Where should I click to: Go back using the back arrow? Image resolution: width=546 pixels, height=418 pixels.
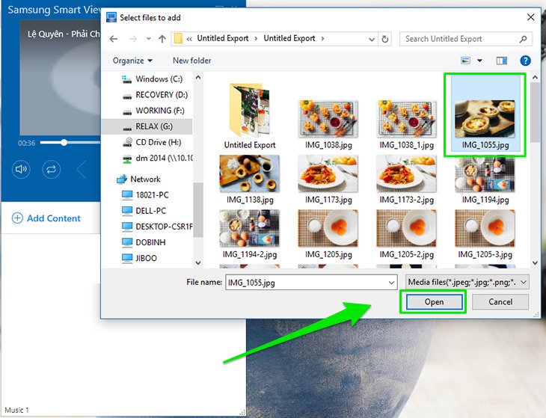click(x=114, y=39)
